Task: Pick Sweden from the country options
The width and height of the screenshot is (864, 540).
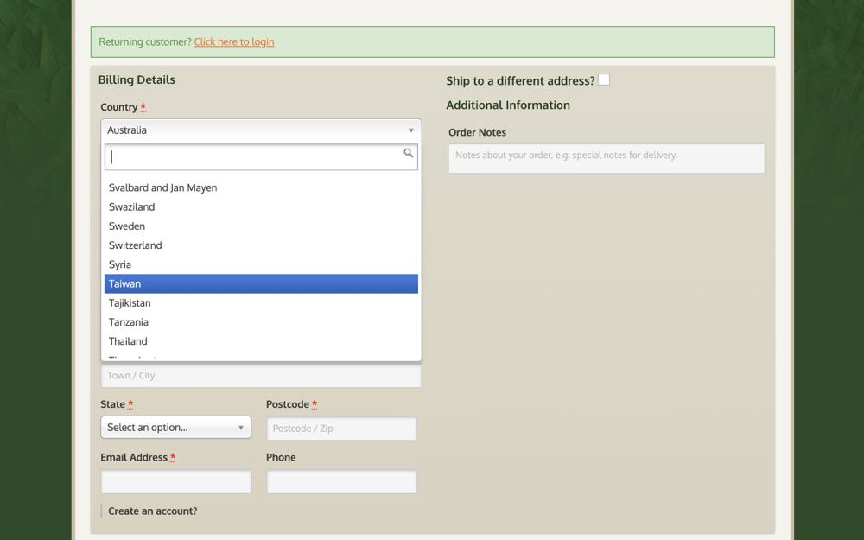Action: pyautogui.click(x=261, y=226)
